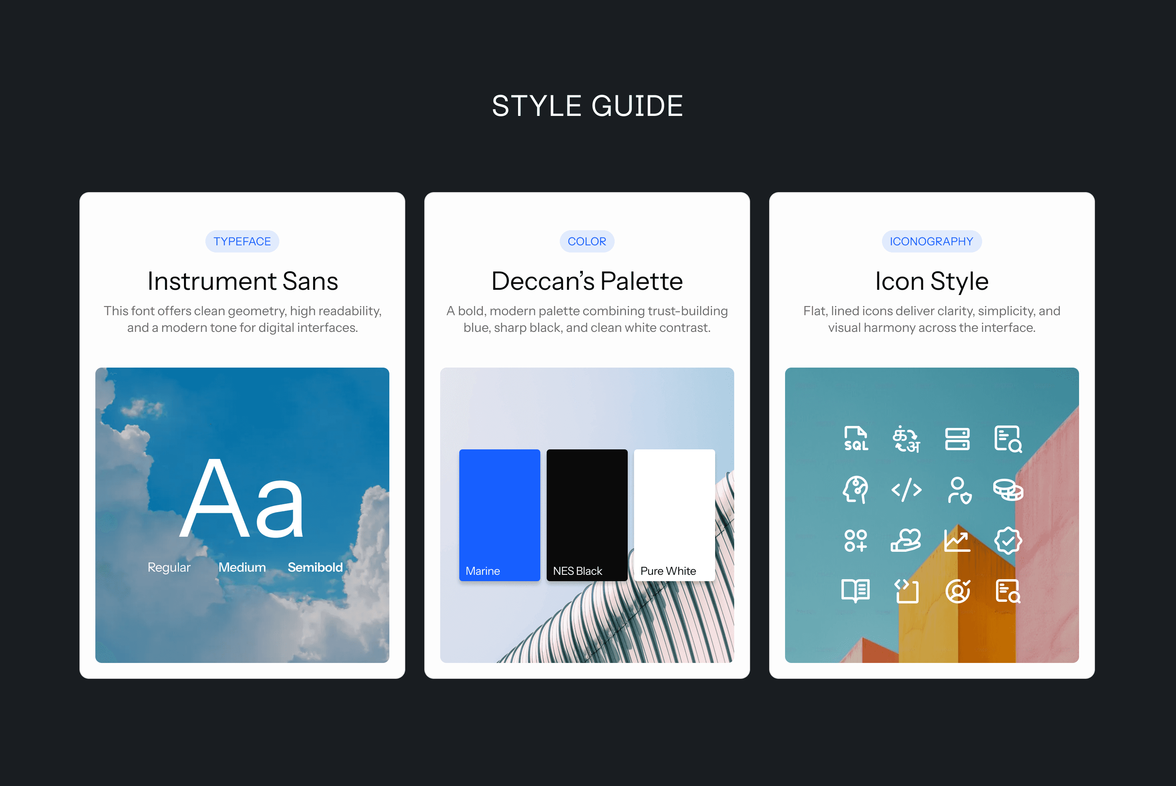Click the open book icon

pos(855,591)
